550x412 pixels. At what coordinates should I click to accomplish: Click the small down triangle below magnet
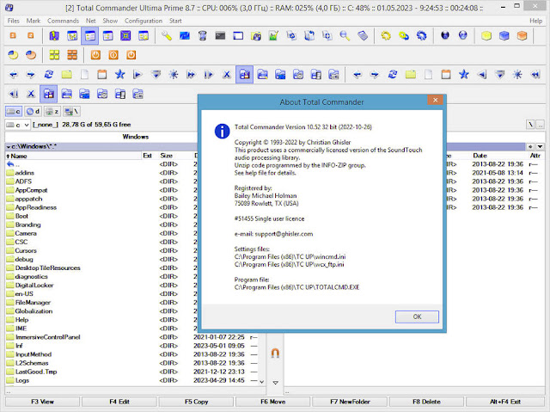[x=276, y=383]
